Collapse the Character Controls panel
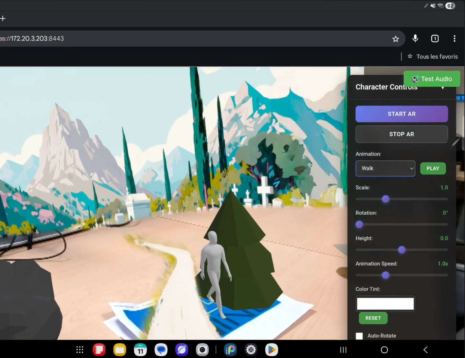Screen dimensions: 465x358 [x=443, y=88]
